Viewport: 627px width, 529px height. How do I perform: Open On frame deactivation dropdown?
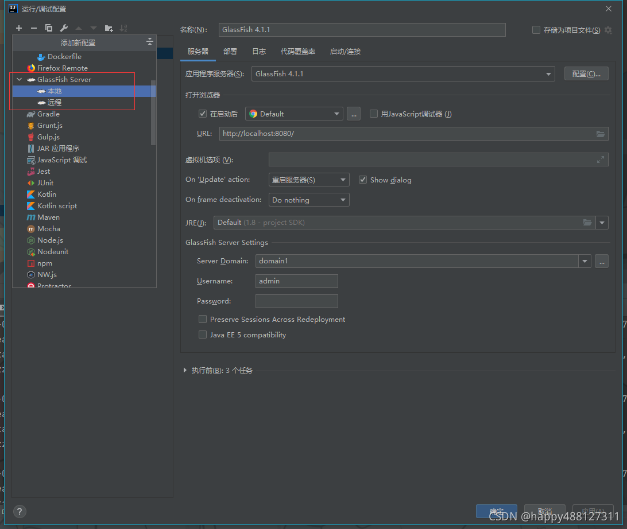tap(309, 200)
